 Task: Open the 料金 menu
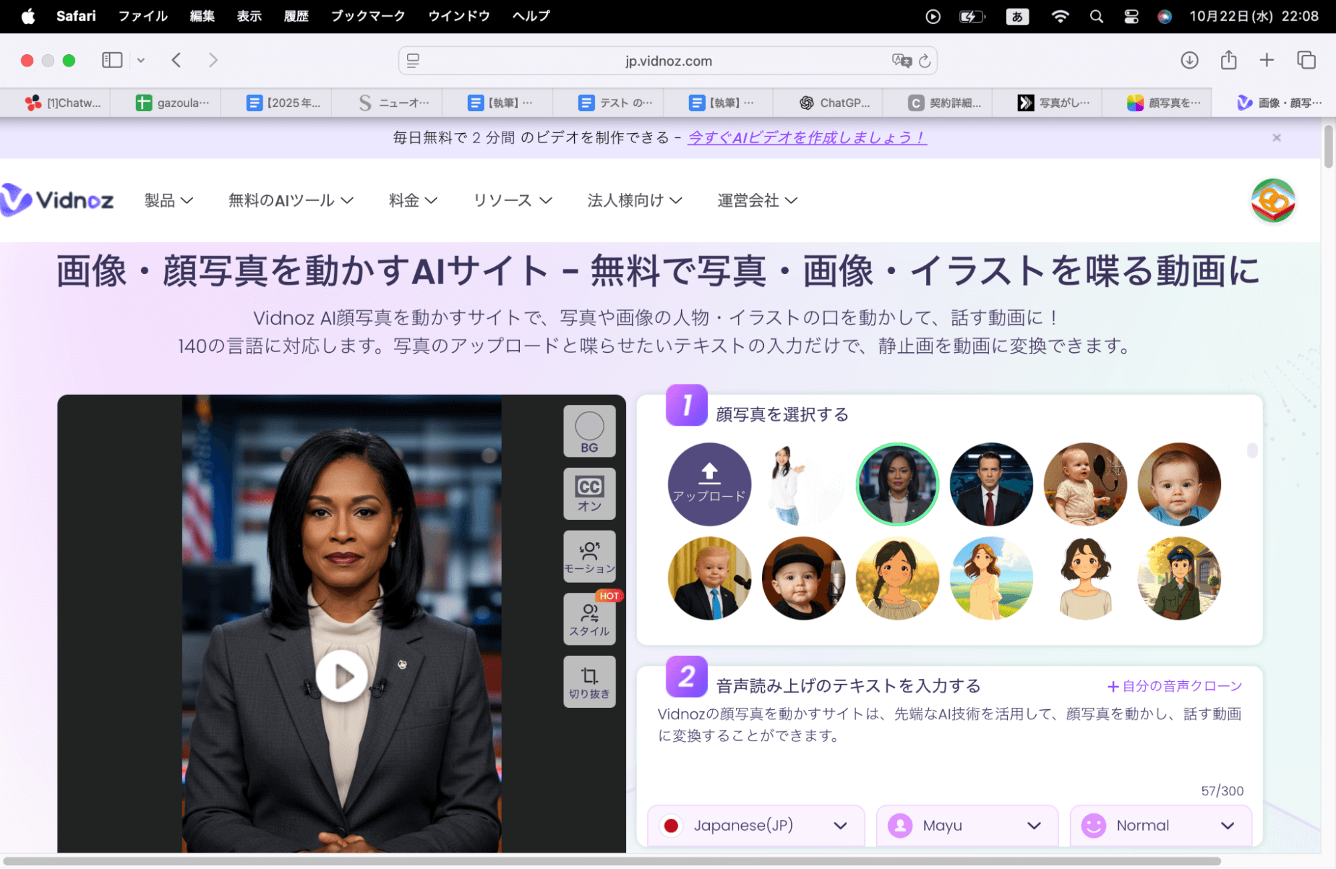coord(412,200)
